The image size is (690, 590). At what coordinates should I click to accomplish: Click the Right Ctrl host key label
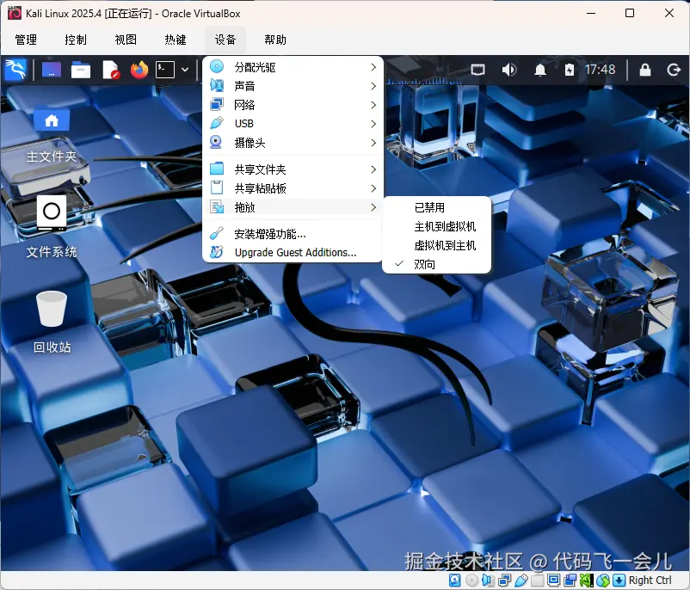pos(650,581)
